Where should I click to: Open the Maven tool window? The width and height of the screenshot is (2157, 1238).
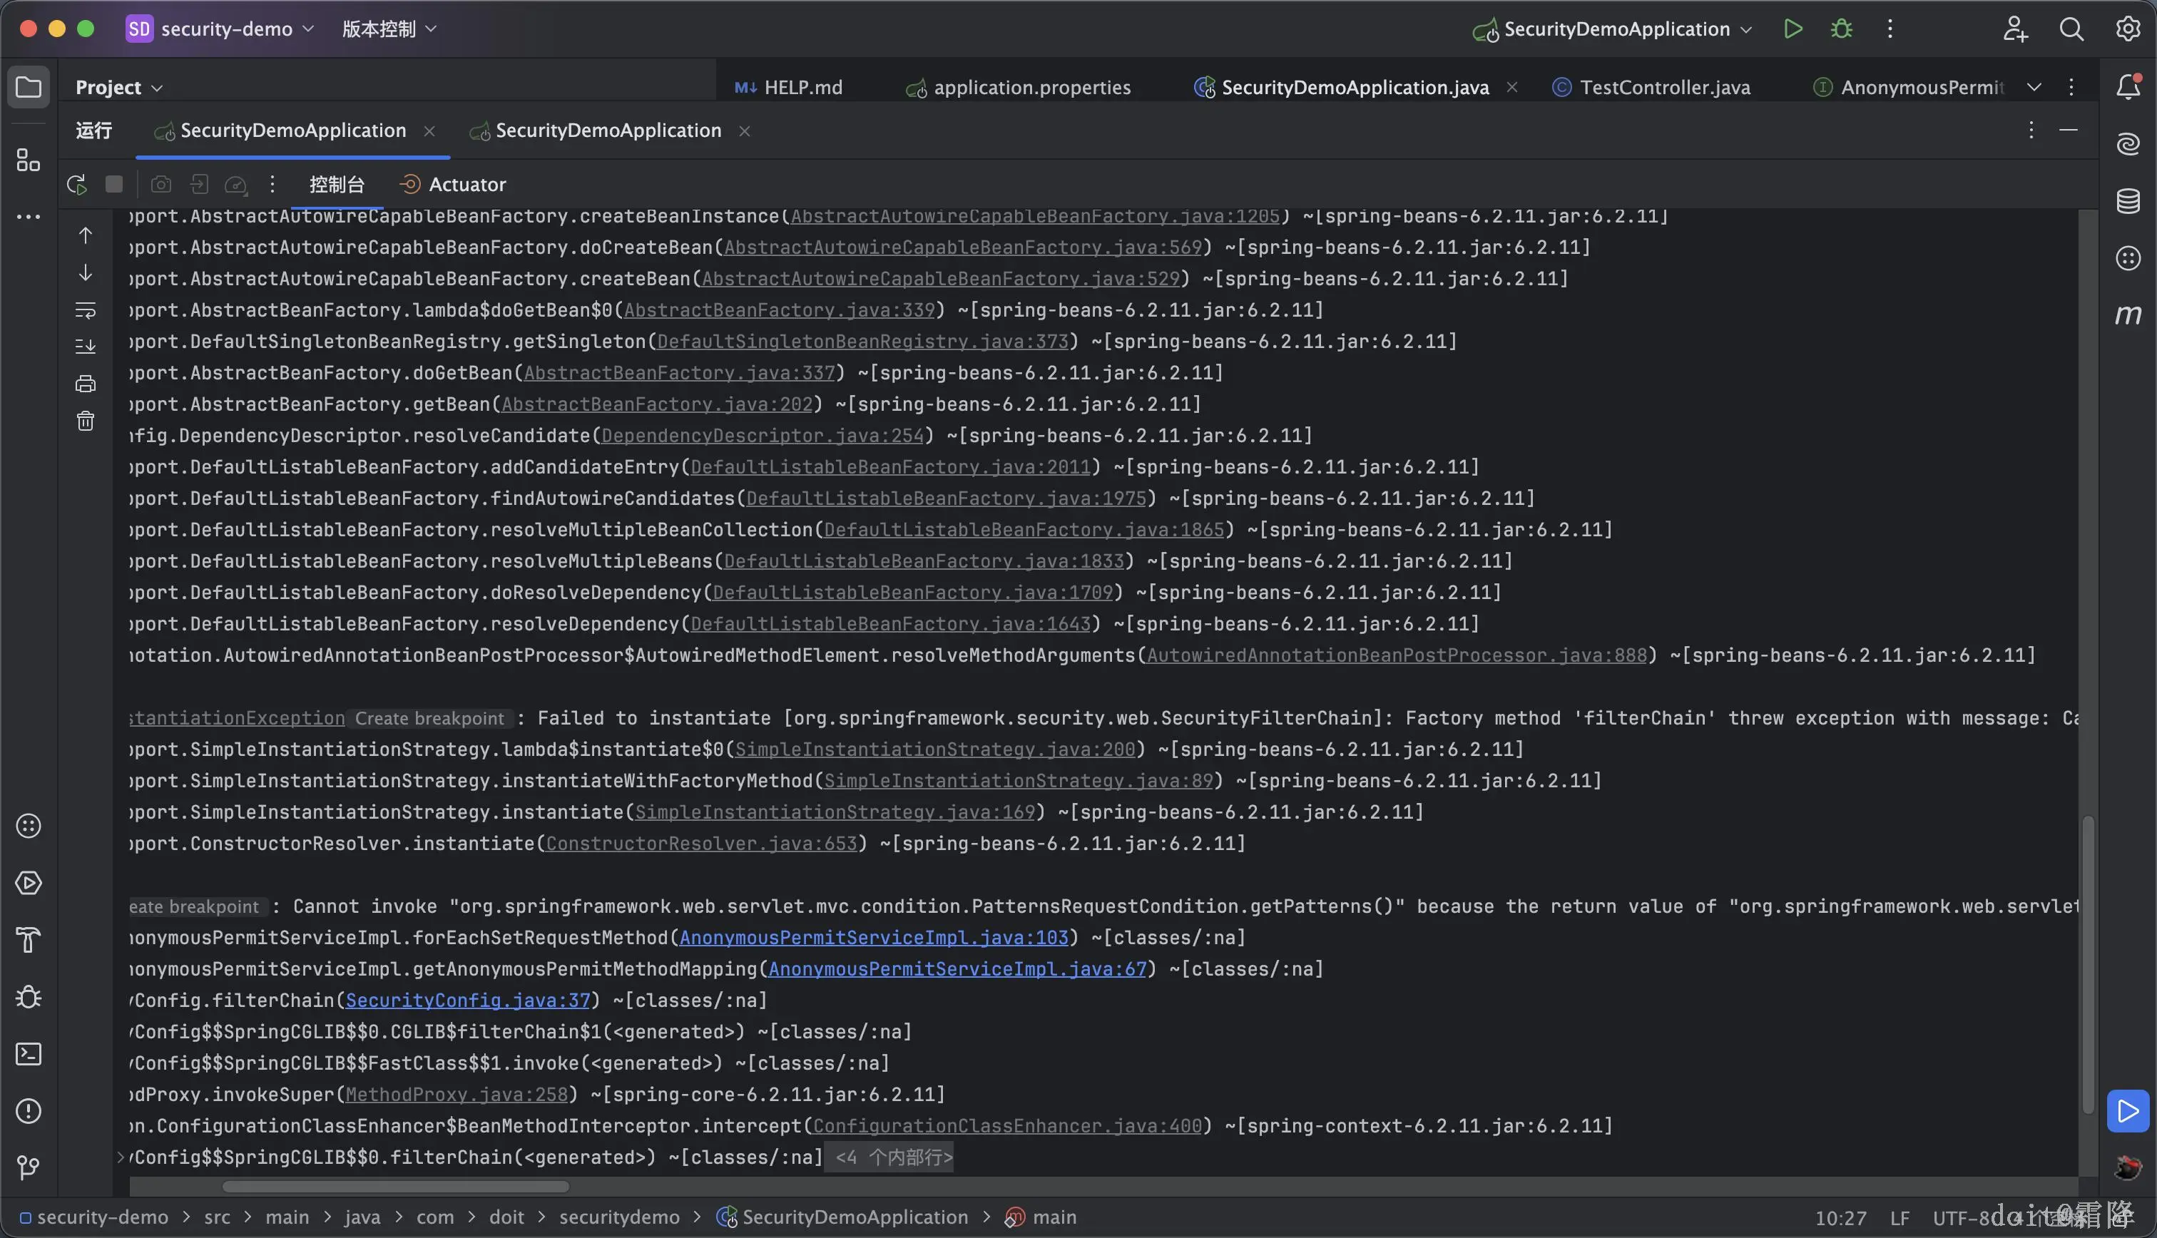pyautogui.click(x=2127, y=315)
